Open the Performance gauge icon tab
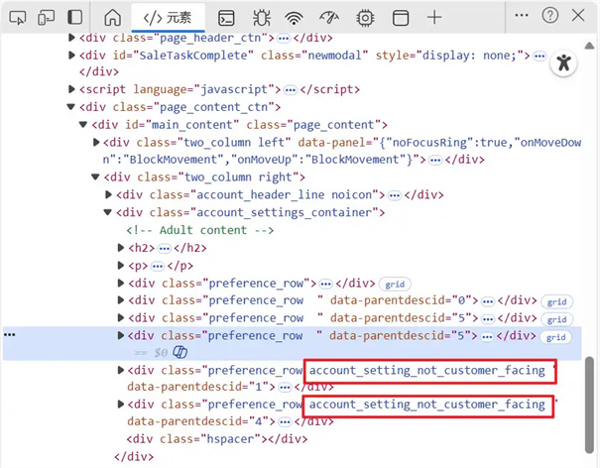 pyautogui.click(x=329, y=18)
